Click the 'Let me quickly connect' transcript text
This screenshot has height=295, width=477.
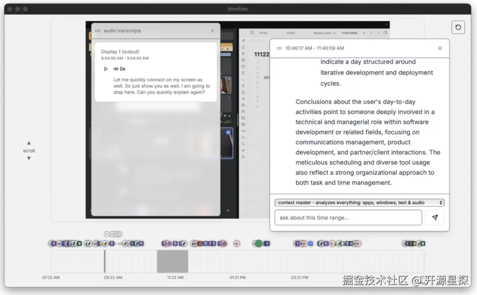[162, 86]
